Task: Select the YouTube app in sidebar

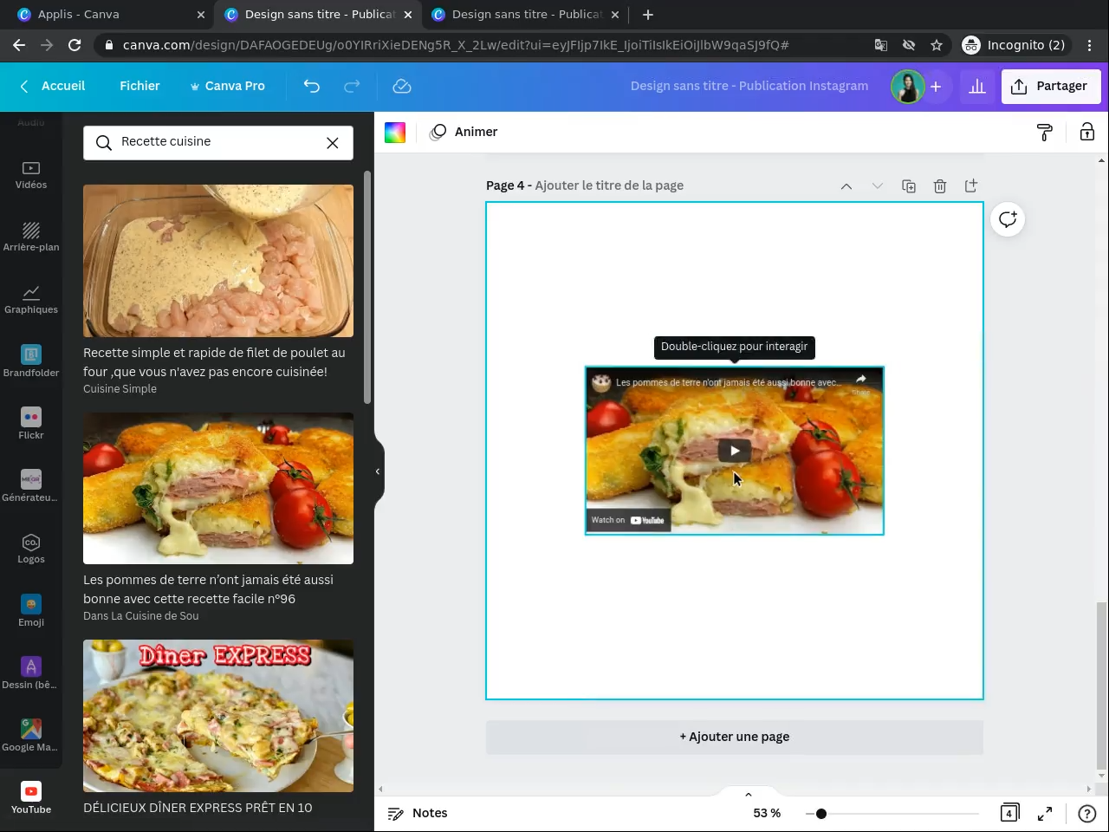Action: pos(31,798)
